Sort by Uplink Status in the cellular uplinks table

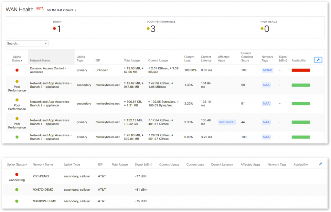(x=17, y=164)
